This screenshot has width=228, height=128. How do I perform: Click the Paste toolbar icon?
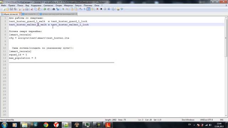point(40,9)
